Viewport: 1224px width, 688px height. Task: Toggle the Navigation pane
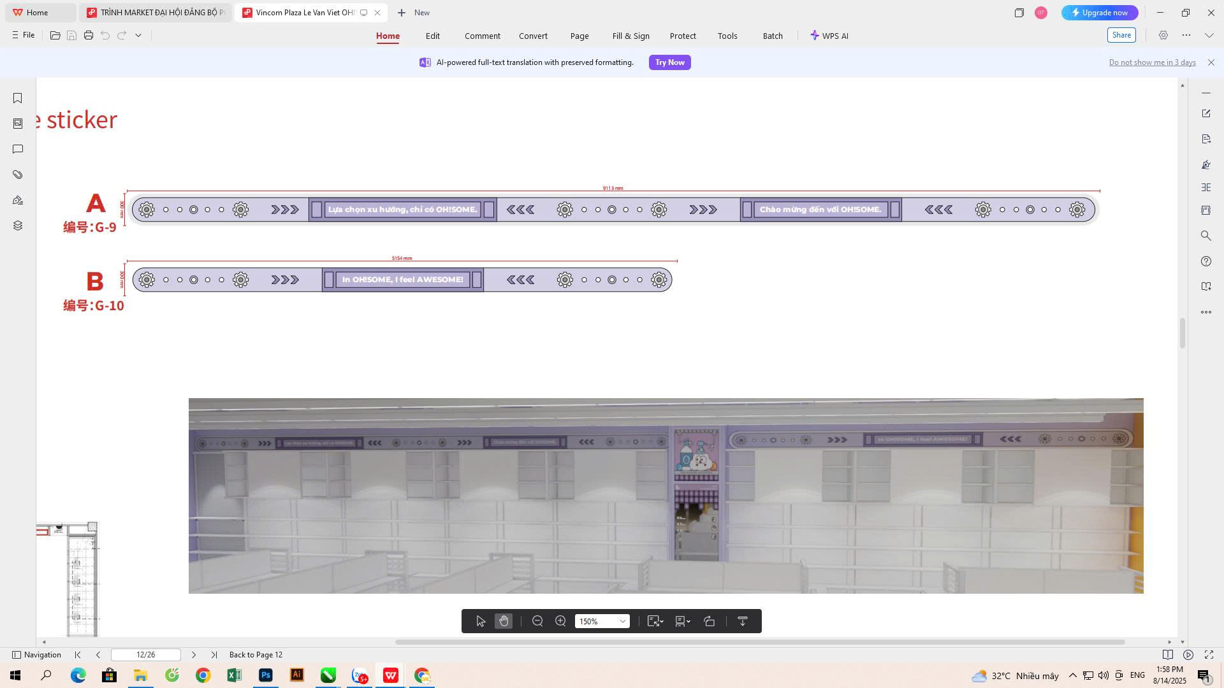pyautogui.click(x=37, y=655)
